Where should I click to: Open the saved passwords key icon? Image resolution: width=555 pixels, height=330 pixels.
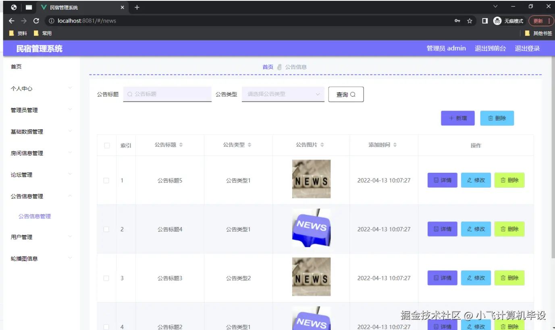point(457,21)
